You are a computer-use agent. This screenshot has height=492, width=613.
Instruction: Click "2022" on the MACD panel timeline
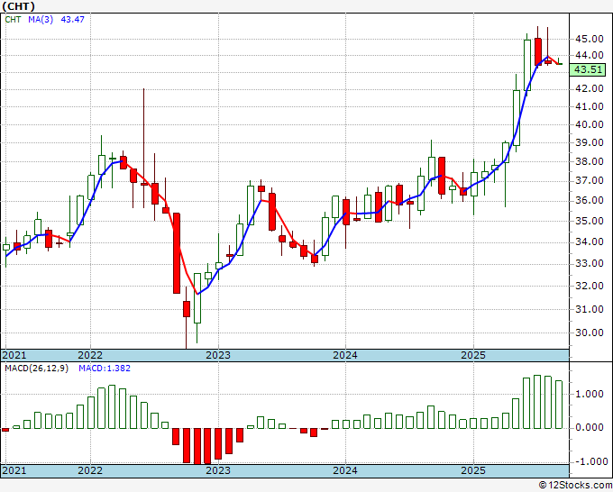(90, 470)
